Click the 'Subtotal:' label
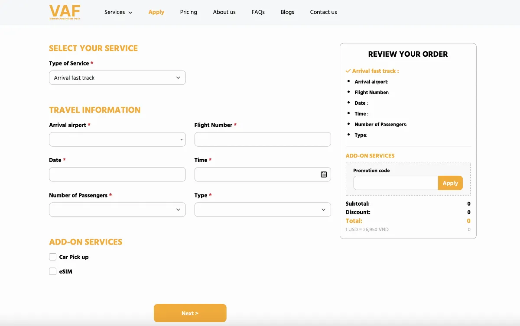Screen dimensions: 520x326 pos(357,203)
